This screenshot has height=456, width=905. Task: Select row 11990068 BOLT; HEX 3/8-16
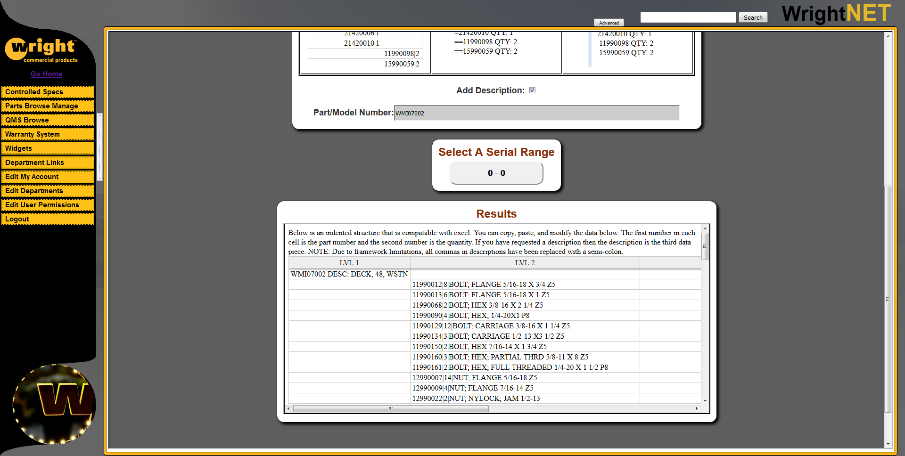click(525, 305)
